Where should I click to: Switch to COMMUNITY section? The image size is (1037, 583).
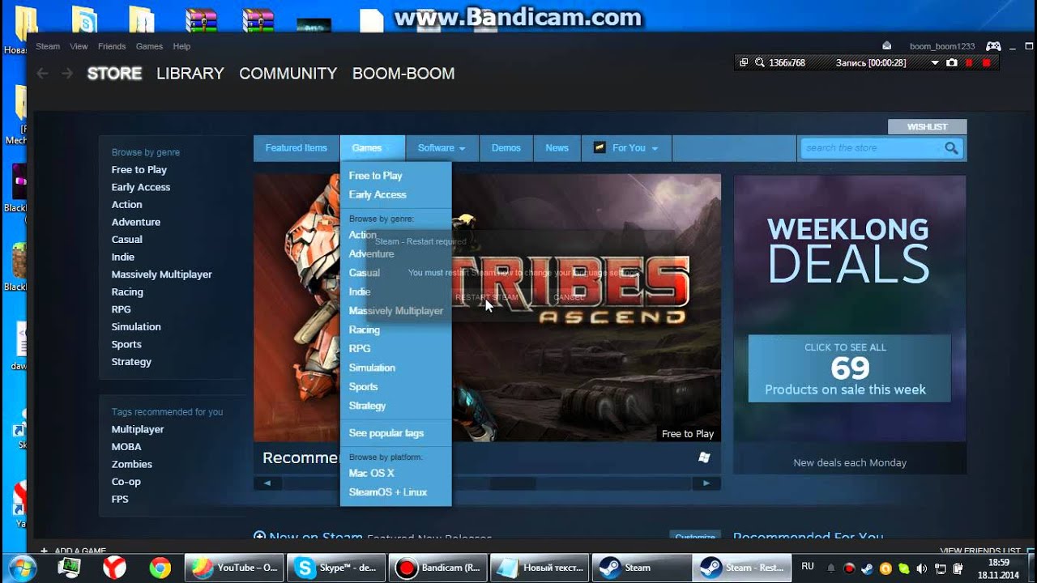288,74
